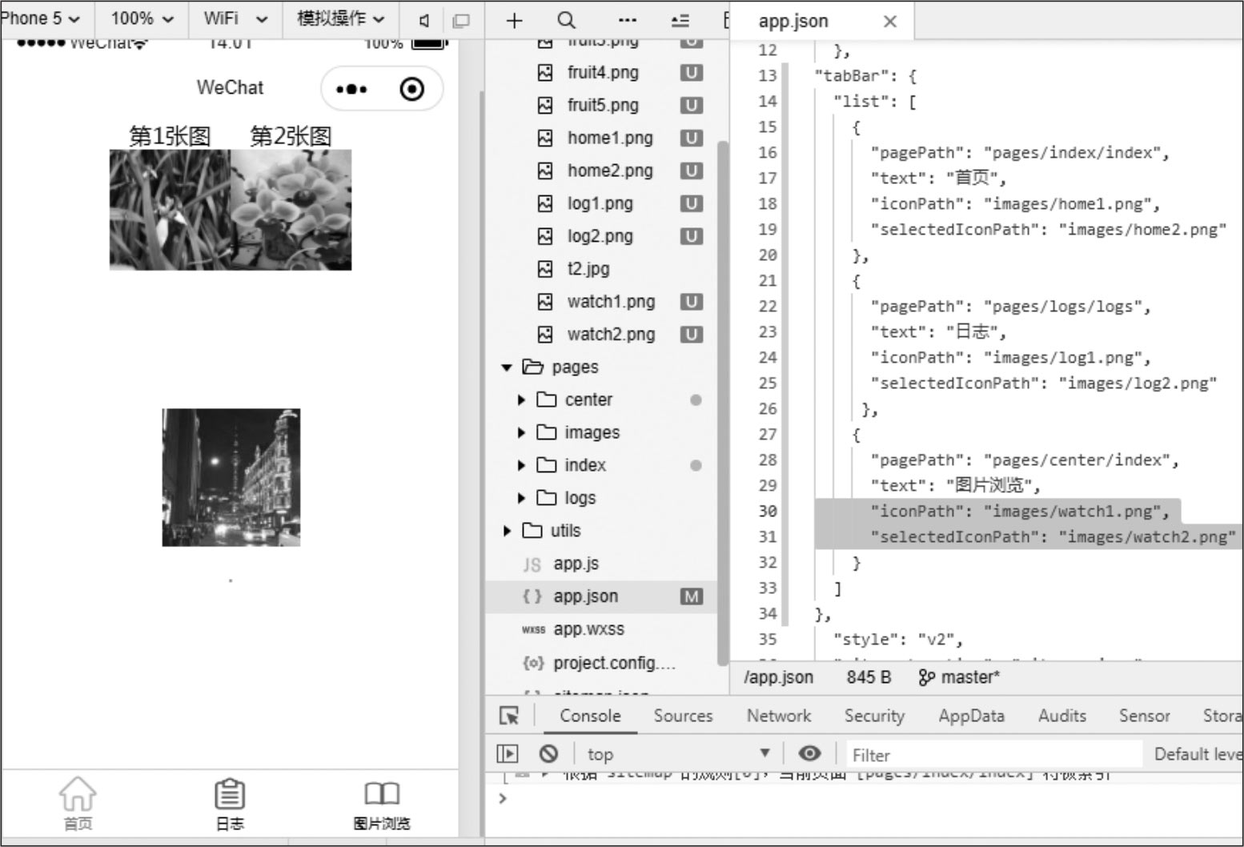This screenshot has width=1244, height=847.
Task: Click the clear console icon
Action: 548,754
